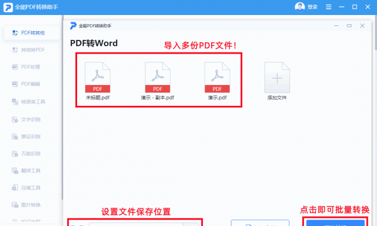Minimize the main application window
377x226 pixels.
[342, 7]
